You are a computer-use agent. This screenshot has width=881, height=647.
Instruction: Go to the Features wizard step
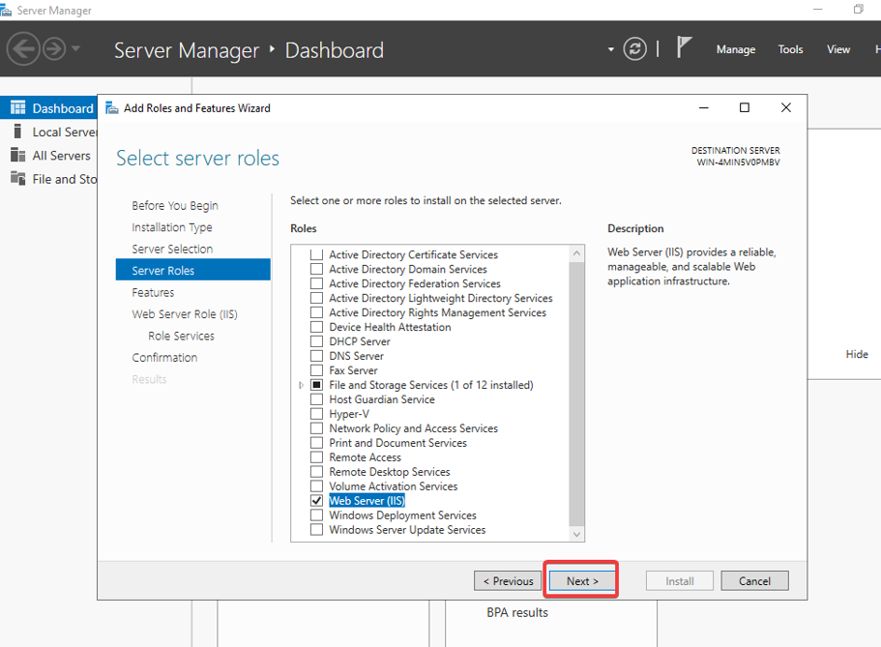(153, 292)
